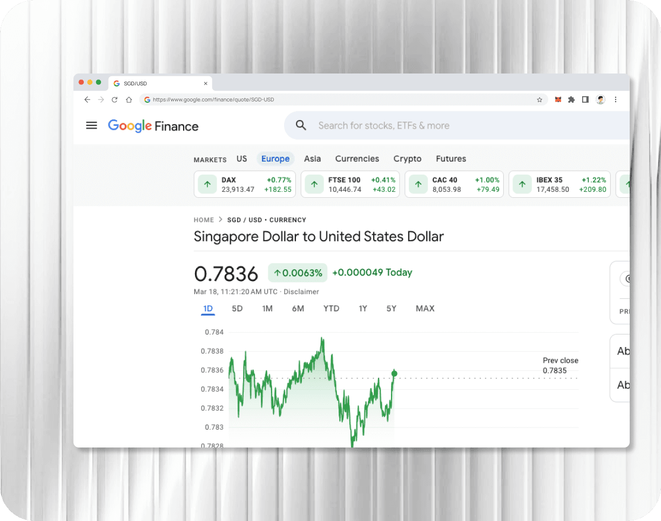Click the +0.000049 Today text
Viewport: 661px width, 521px height.
[372, 272]
